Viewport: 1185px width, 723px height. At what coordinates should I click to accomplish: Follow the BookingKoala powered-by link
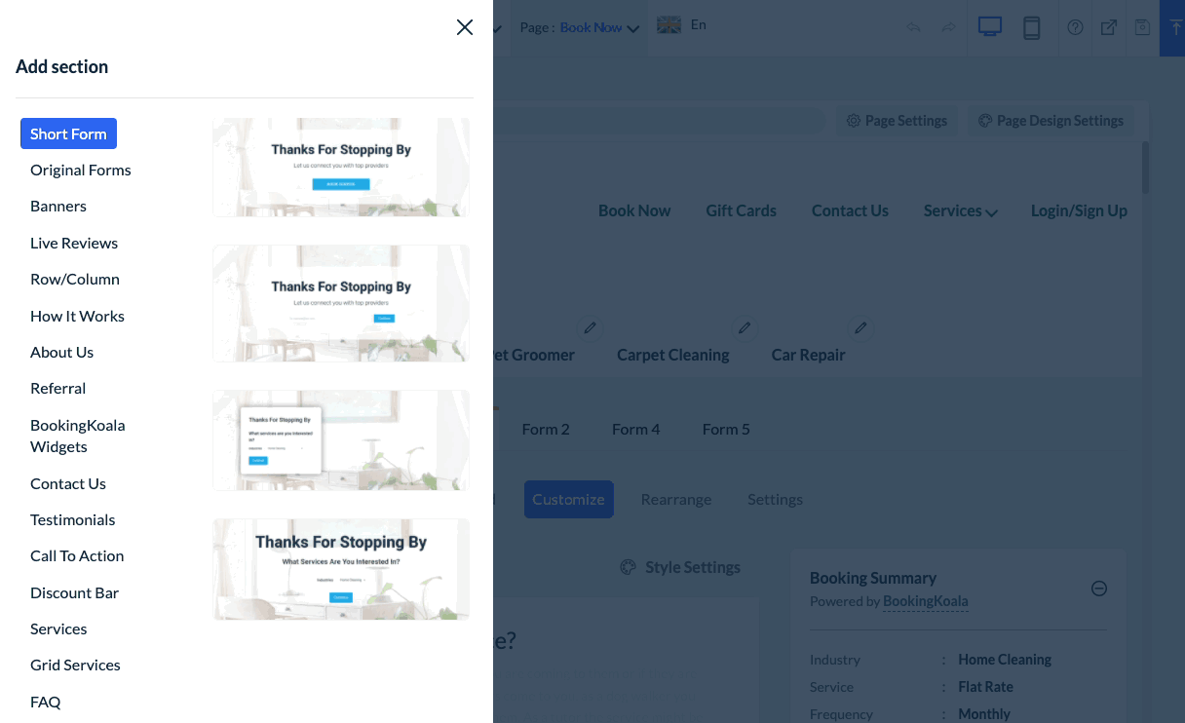pos(926,601)
